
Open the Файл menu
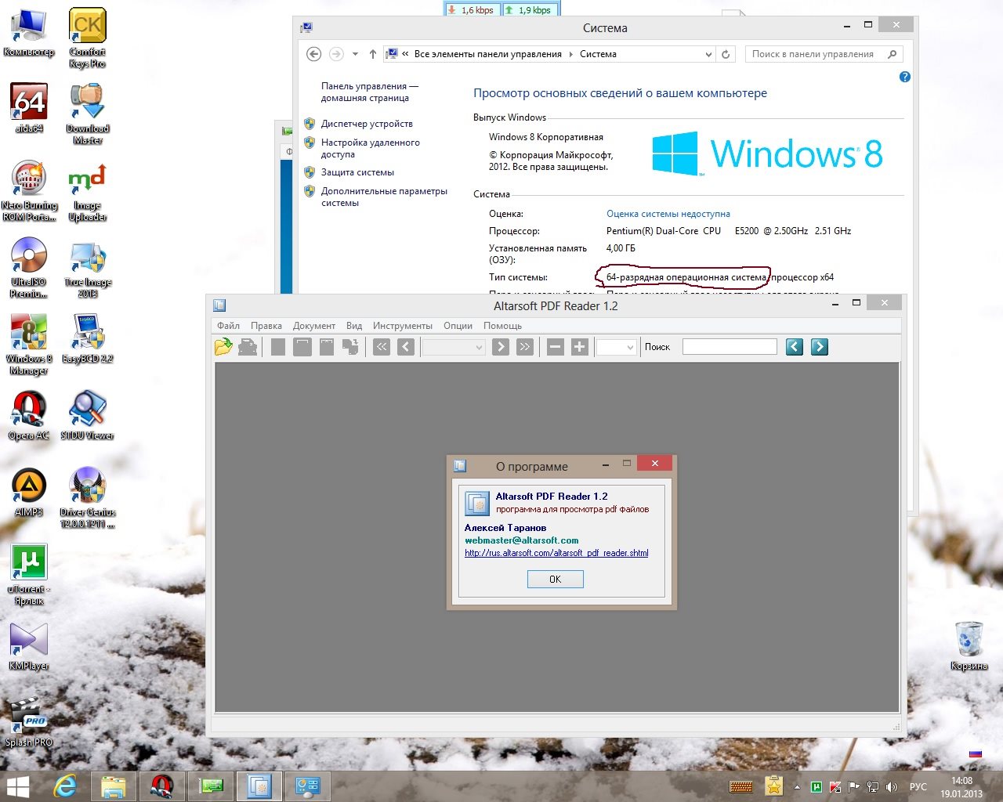[x=228, y=326]
